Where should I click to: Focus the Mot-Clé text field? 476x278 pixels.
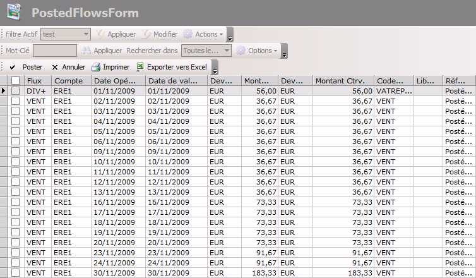[54, 51]
